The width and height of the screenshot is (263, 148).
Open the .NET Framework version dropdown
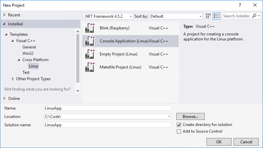pyautogui.click(x=108, y=16)
